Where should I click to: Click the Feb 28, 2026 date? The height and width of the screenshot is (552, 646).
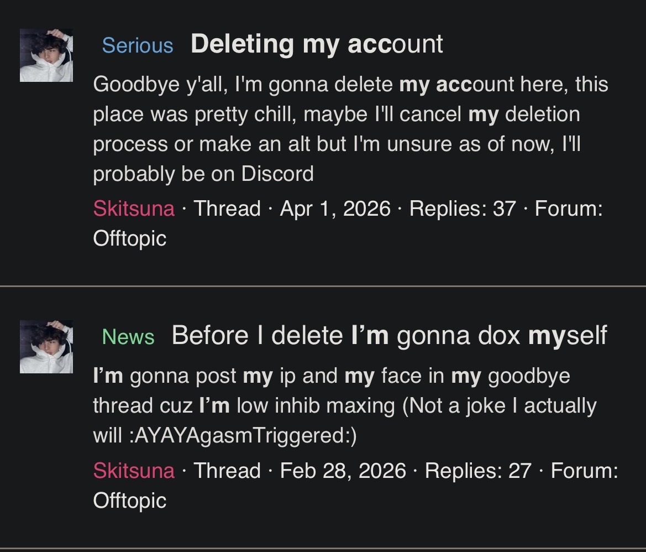(x=343, y=471)
